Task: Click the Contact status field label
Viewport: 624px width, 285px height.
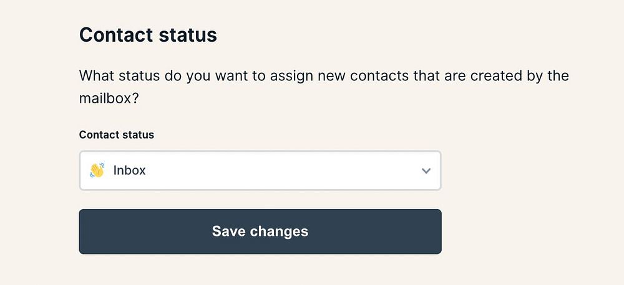Action: pyautogui.click(x=117, y=134)
